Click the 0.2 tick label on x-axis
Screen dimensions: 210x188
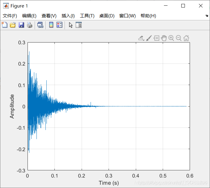82,176
